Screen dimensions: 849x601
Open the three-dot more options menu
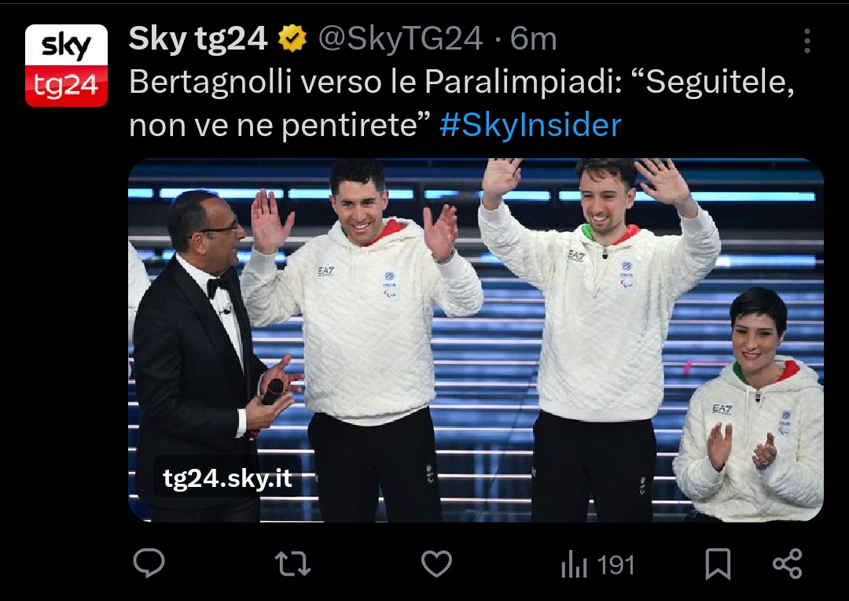(x=807, y=41)
